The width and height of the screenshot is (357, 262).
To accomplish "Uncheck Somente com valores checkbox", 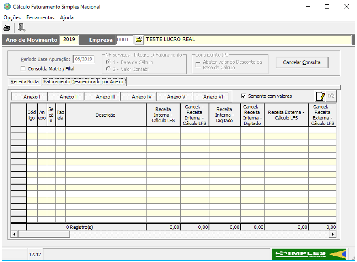I will 243,96.
